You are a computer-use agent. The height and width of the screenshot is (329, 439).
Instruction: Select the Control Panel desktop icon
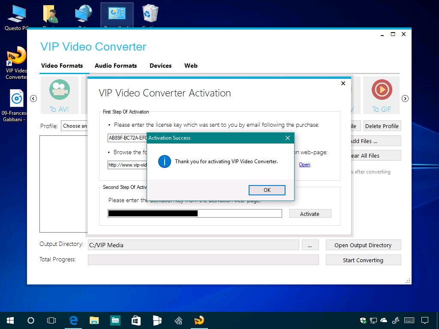coord(117,15)
